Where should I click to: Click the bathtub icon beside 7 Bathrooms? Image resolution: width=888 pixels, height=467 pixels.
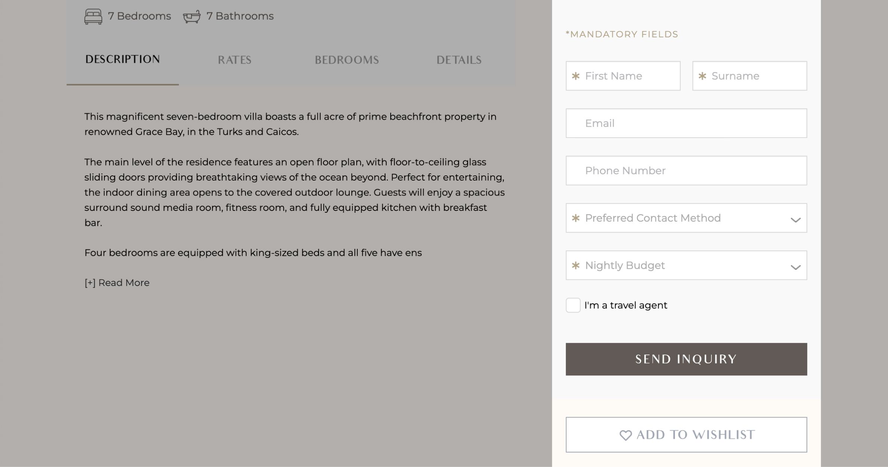click(192, 16)
